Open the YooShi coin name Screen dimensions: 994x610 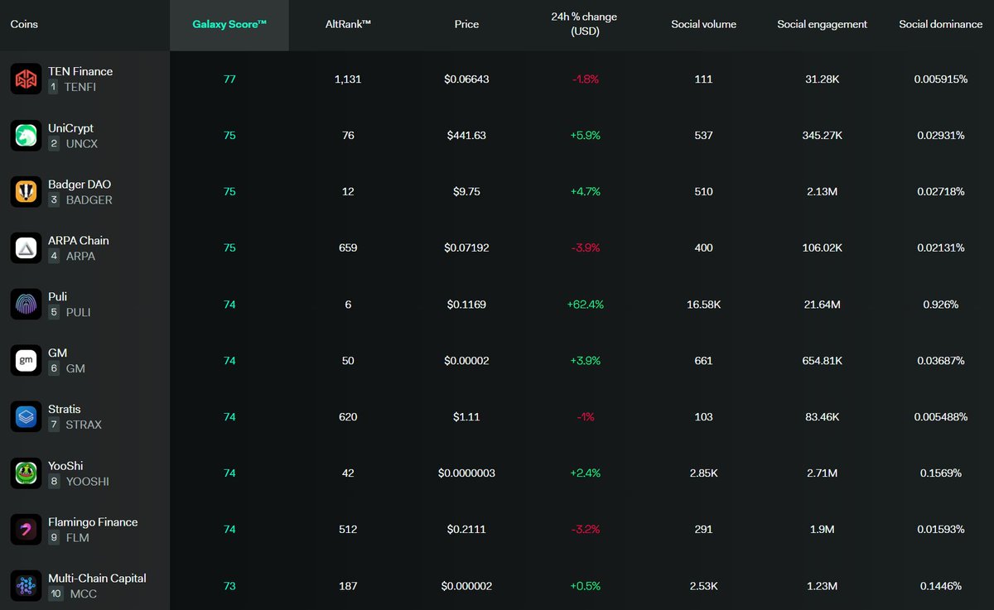65,466
